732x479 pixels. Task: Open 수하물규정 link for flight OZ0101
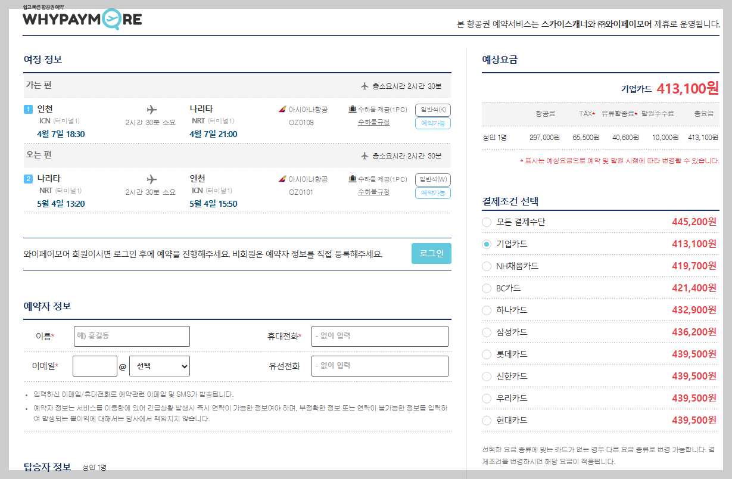pyautogui.click(x=373, y=192)
